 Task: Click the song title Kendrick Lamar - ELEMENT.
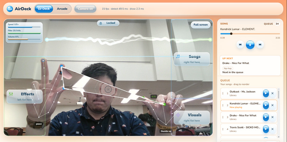pos(238,29)
